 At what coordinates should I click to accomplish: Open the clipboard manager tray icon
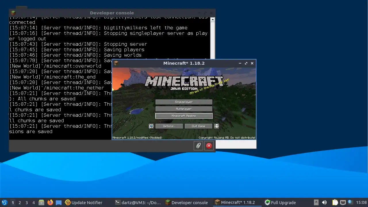click(335, 202)
